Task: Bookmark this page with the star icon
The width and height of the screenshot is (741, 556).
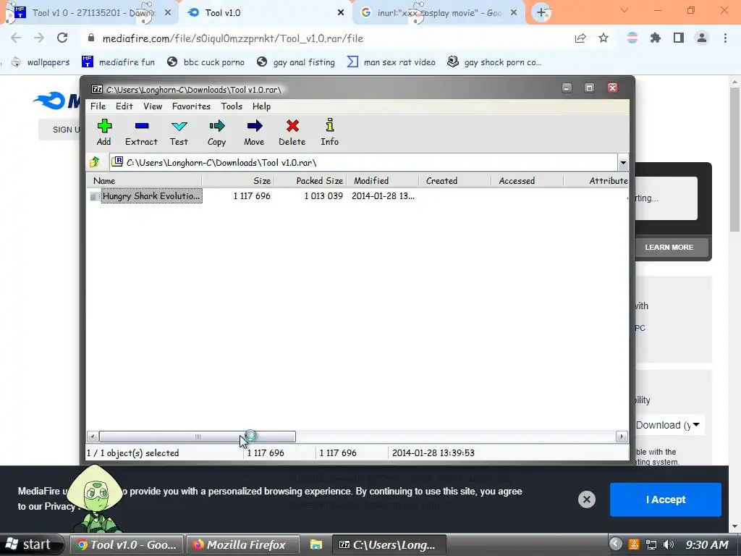Action: (x=604, y=38)
